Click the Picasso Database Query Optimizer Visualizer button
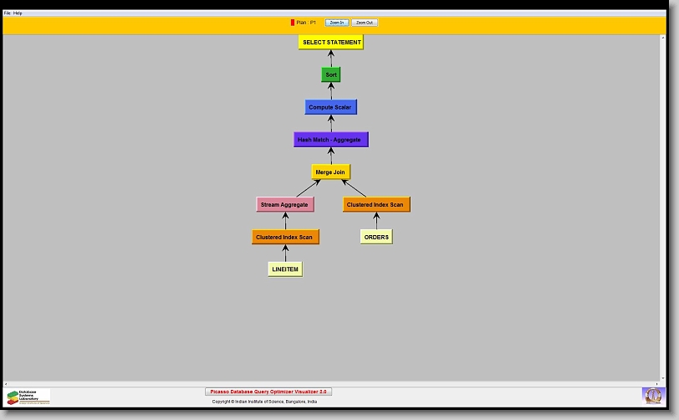This screenshot has height=420, width=679. point(268,392)
